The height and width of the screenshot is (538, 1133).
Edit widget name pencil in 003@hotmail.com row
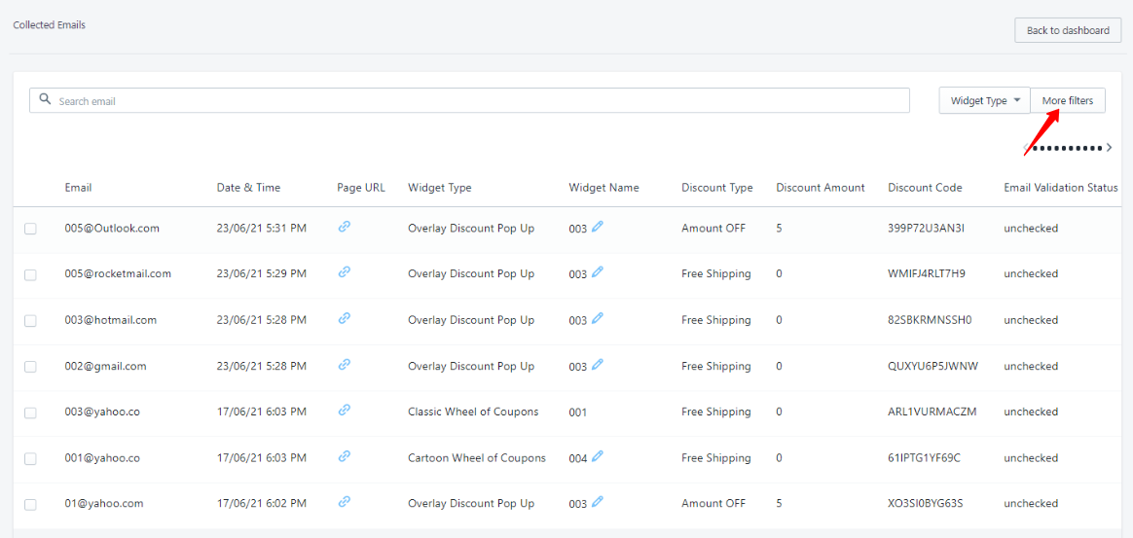click(597, 318)
